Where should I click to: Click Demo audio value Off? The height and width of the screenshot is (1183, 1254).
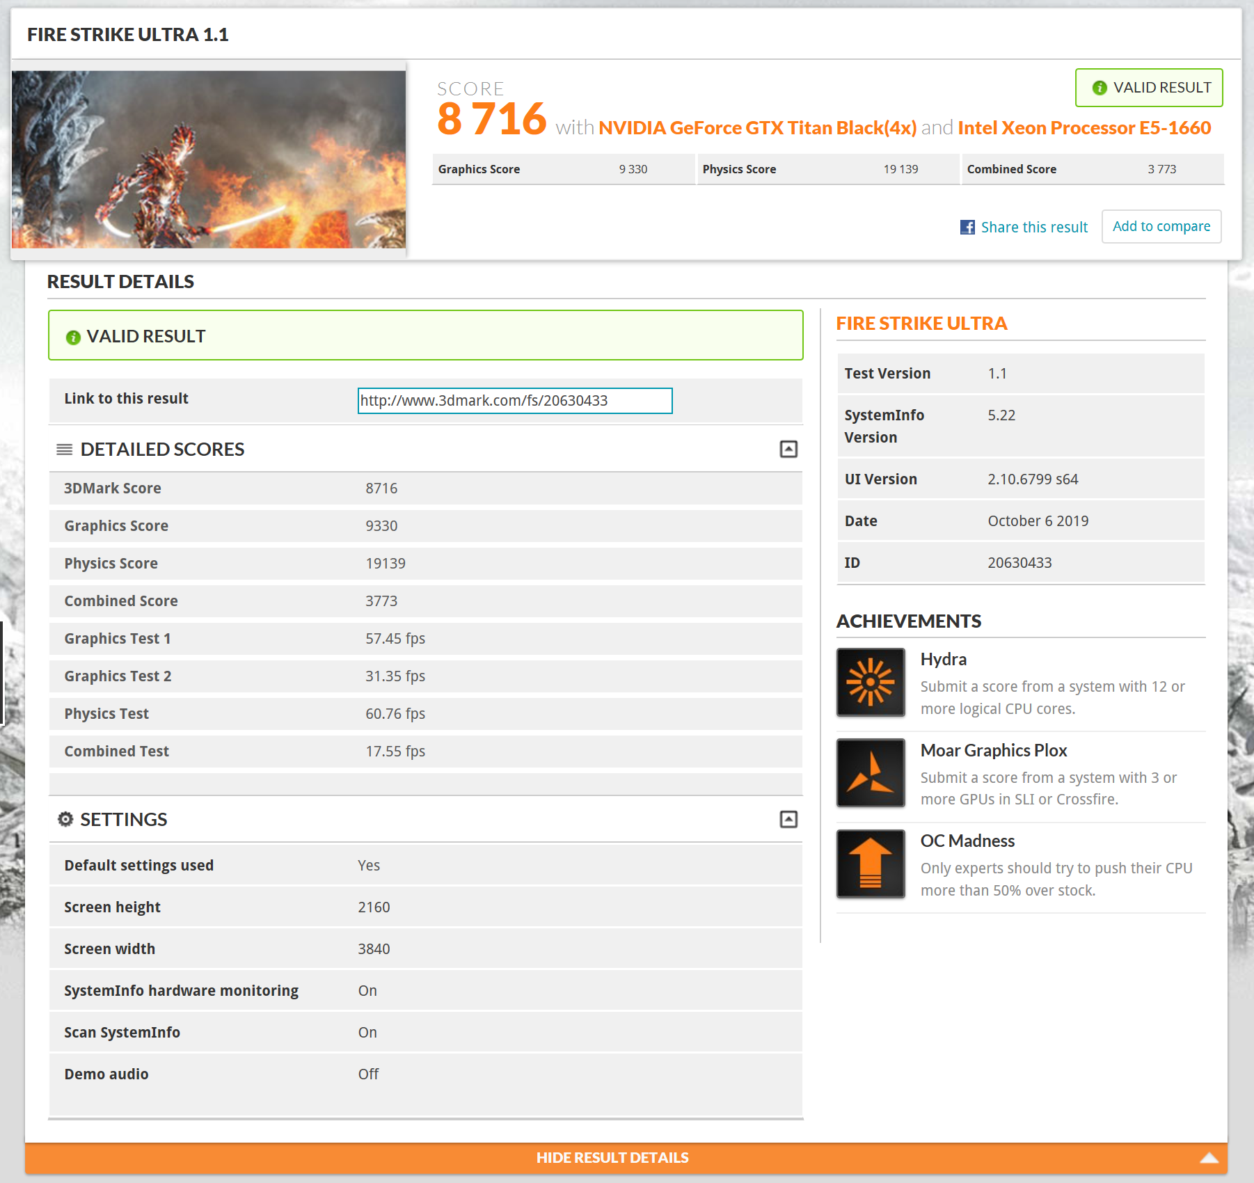coord(368,1074)
